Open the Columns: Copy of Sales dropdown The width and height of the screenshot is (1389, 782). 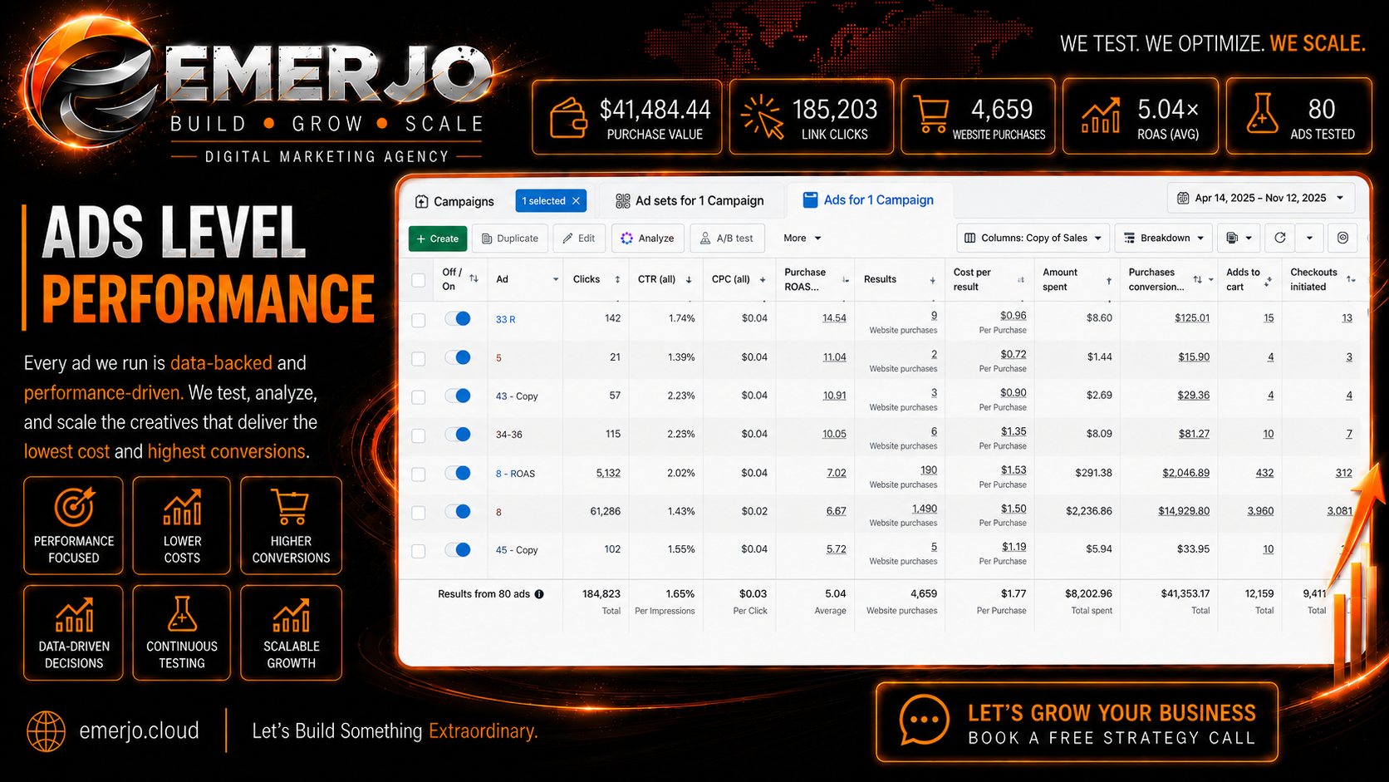pyautogui.click(x=1033, y=238)
